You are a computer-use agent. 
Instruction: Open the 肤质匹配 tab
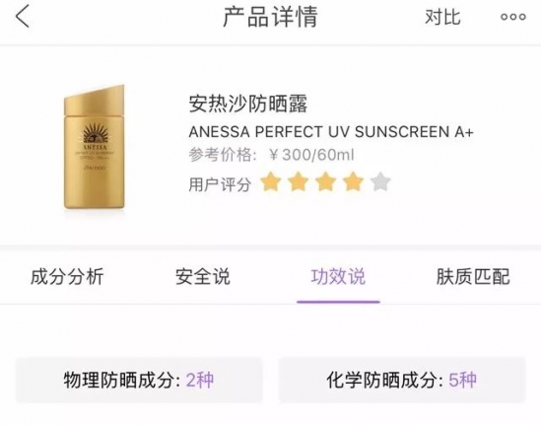coord(473,276)
